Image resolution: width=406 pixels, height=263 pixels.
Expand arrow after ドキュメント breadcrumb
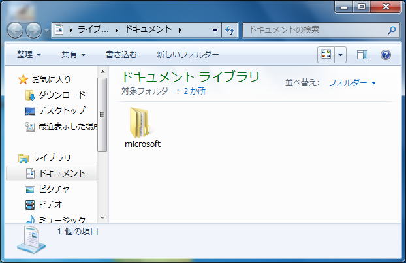[x=180, y=30]
